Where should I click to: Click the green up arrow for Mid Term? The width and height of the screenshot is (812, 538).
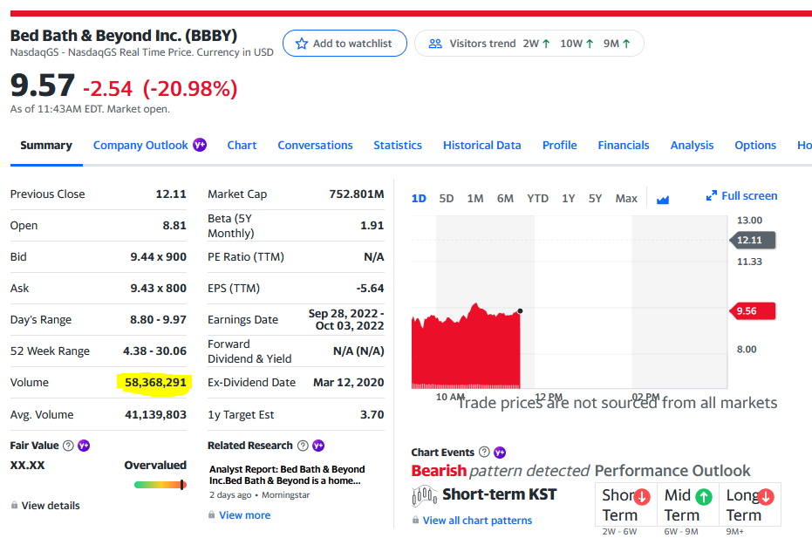tap(704, 496)
